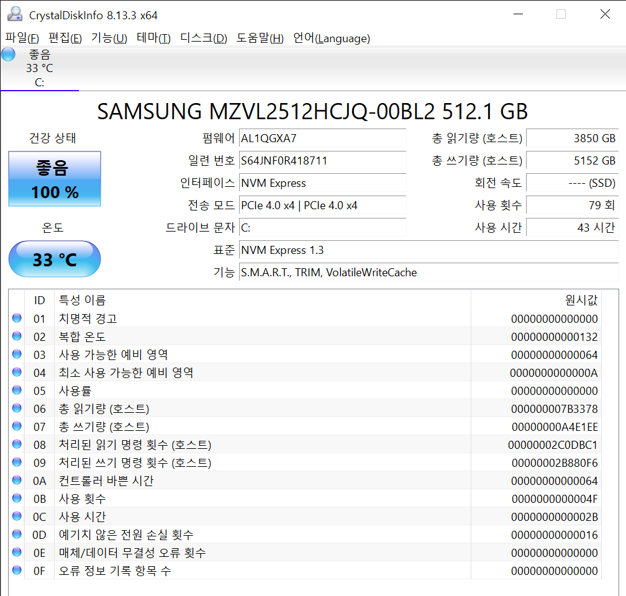
Task: Click the 33 °C temperature button
Action: click(x=55, y=259)
